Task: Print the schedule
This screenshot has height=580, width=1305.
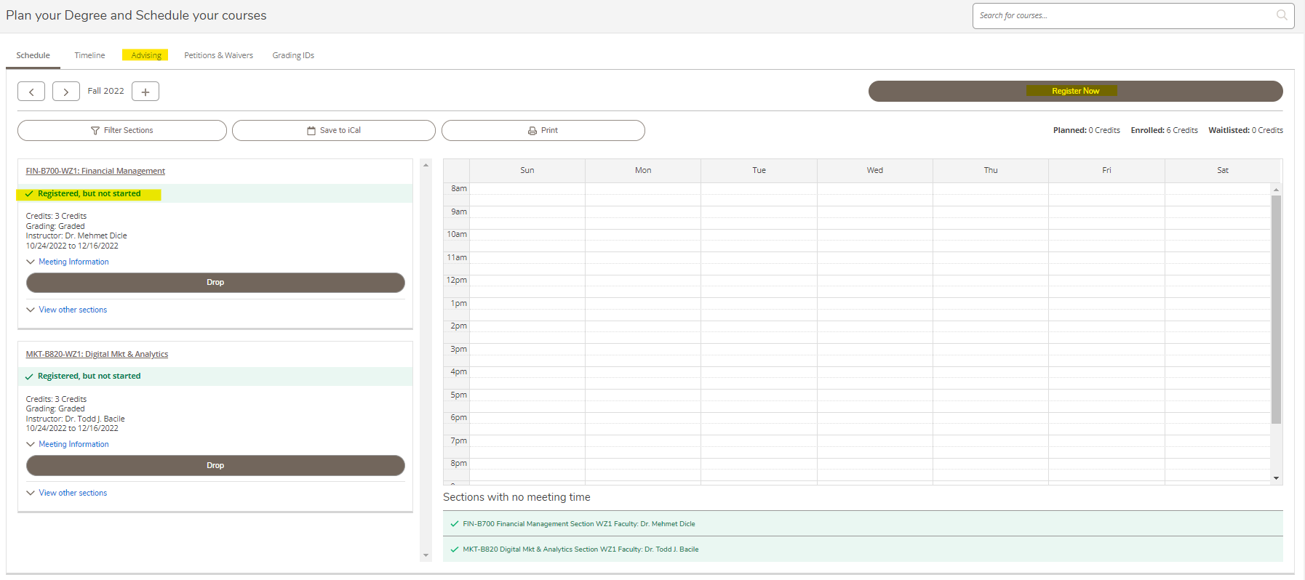Action: tap(543, 131)
